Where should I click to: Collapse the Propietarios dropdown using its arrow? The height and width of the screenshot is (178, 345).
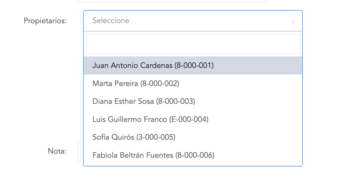(293, 21)
